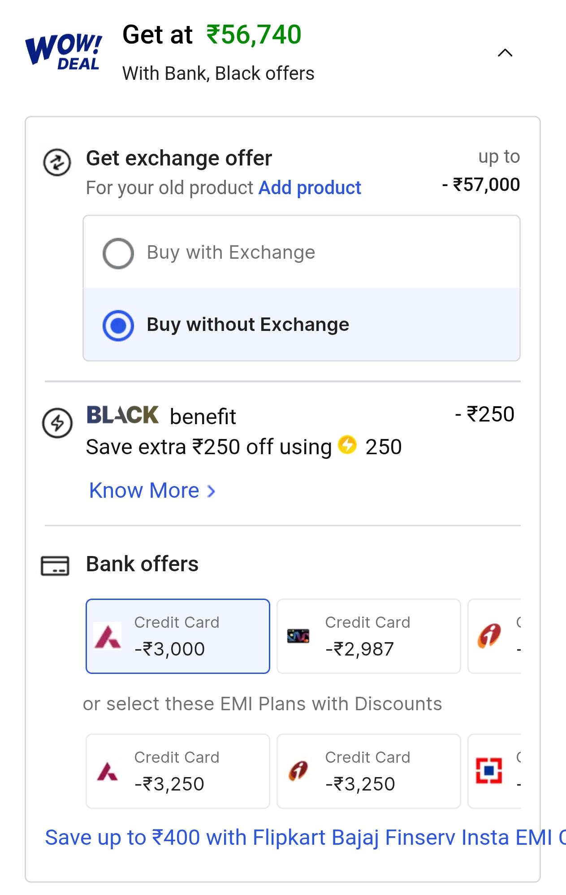This screenshot has width=566, height=895.
Task: Choose the -₹3,000 Credit Card bank offer
Action: click(x=178, y=636)
